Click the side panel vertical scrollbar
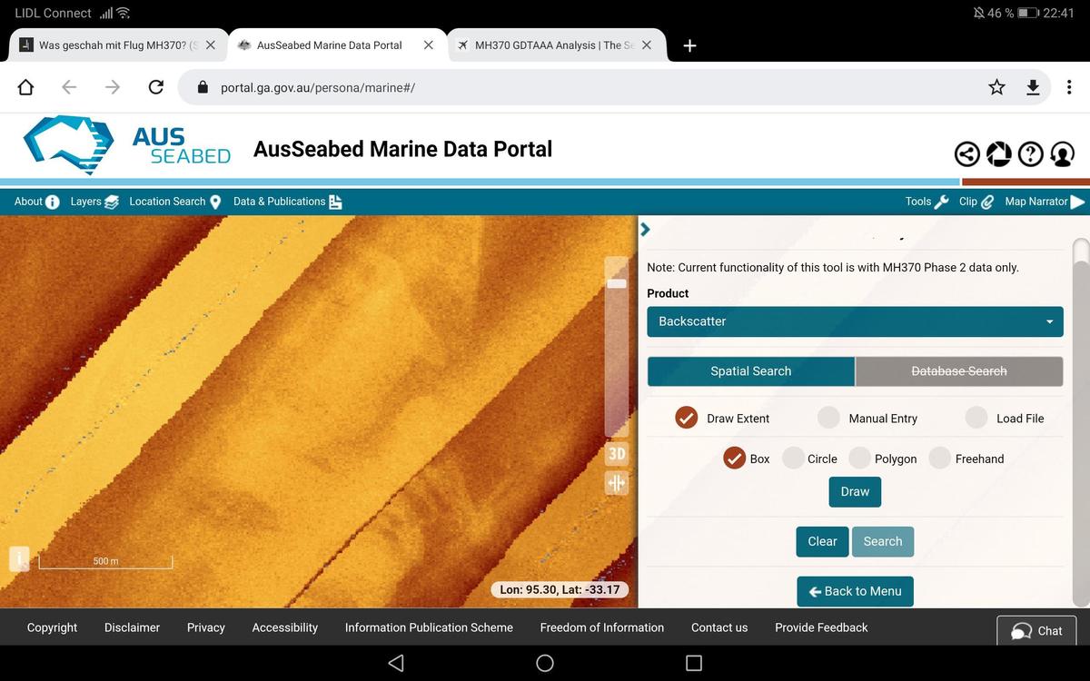The width and height of the screenshot is (1090, 681). [x=1081, y=422]
